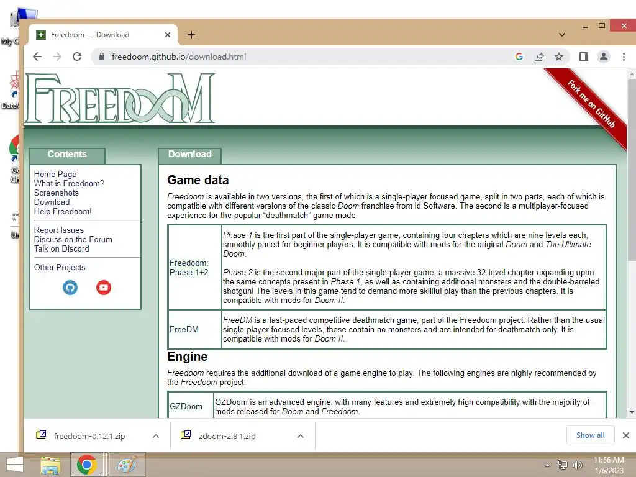The height and width of the screenshot is (477, 636).
Task: Open the taskbar clock and date
Action: (x=609, y=465)
